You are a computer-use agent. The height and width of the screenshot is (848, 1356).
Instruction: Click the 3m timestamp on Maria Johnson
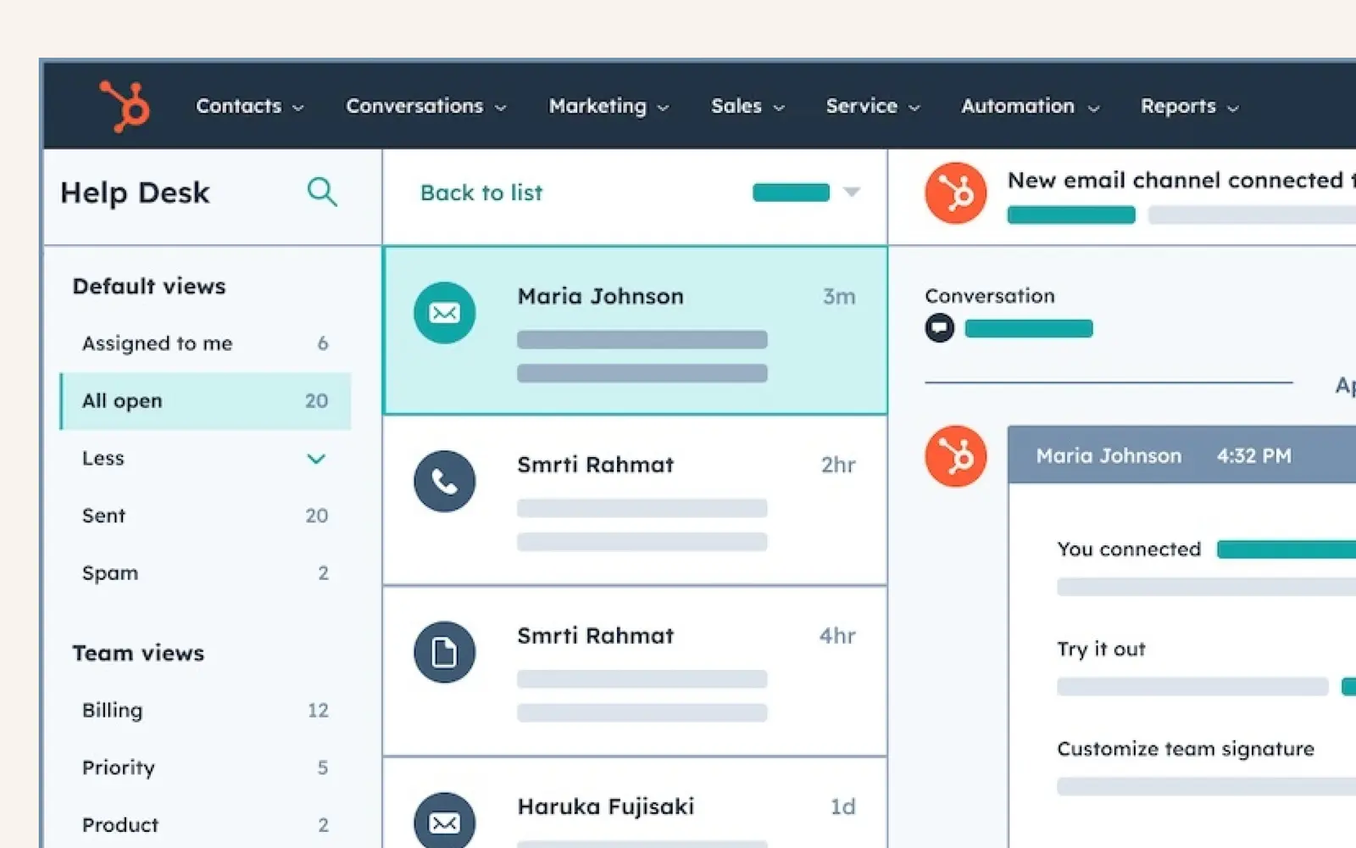(839, 296)
